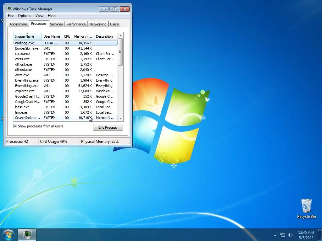The height and width of the screenshot is (241, 322).
Task: Click the network tray icon
Action: click(x=283, y=235)
